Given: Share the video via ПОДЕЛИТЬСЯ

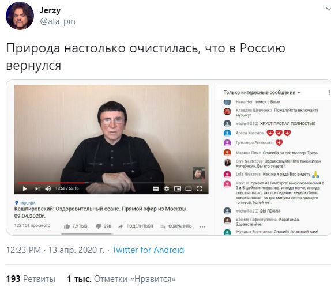Looking at the screenshot, I should coord(136,226).
